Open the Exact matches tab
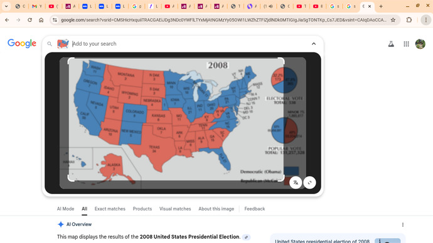Viewport: 433px width, 243px height. pyautogui.click(x=110, y=209)
